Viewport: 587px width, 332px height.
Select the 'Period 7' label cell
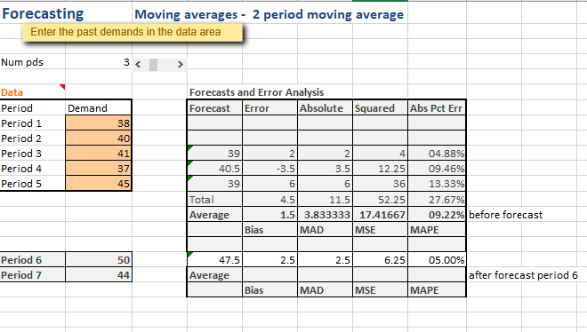coord(33,274)
